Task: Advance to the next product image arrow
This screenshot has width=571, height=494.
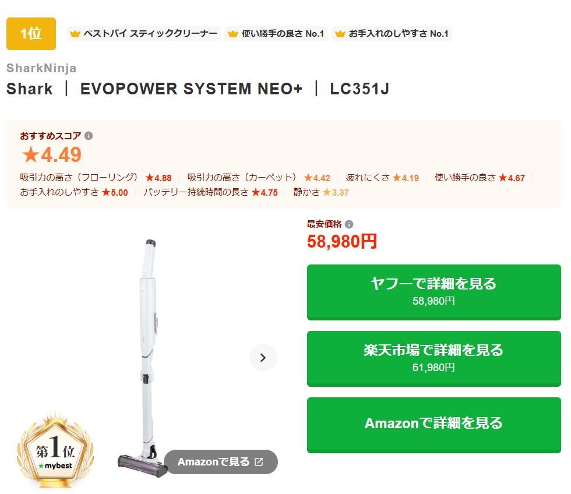Action: [263, 358]
